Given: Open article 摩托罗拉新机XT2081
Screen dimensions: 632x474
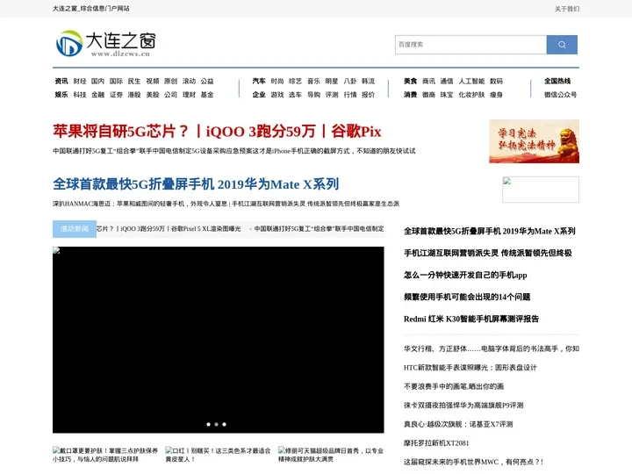Looking at the screenshot, I should tap(436, 443).
